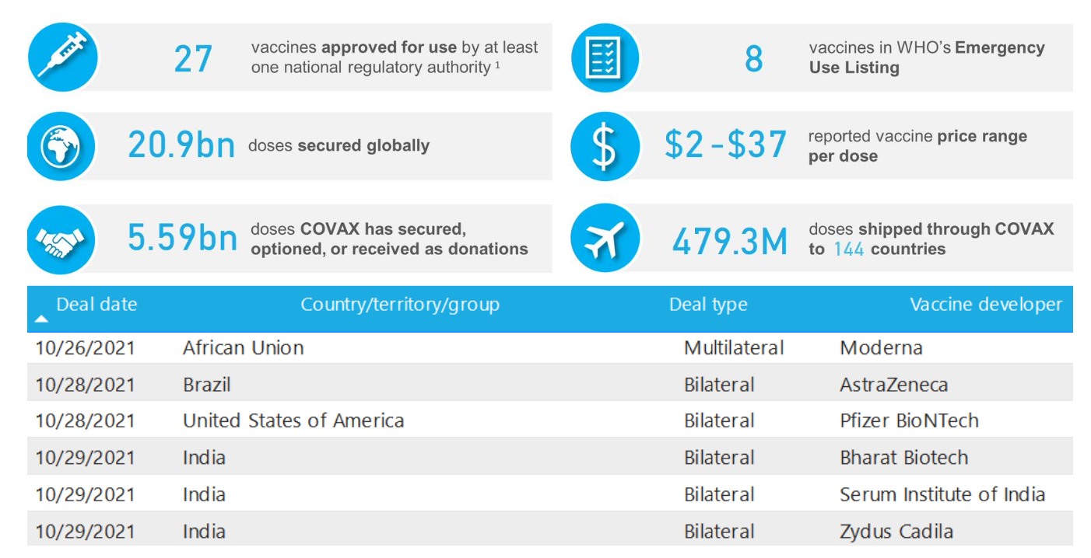
Task: Click the syringe vaccine icon
Action: tap(62, 58)
